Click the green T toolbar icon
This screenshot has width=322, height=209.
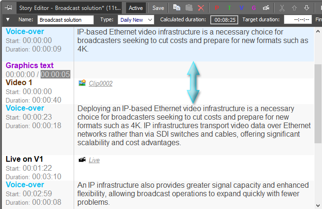point(229,8)
